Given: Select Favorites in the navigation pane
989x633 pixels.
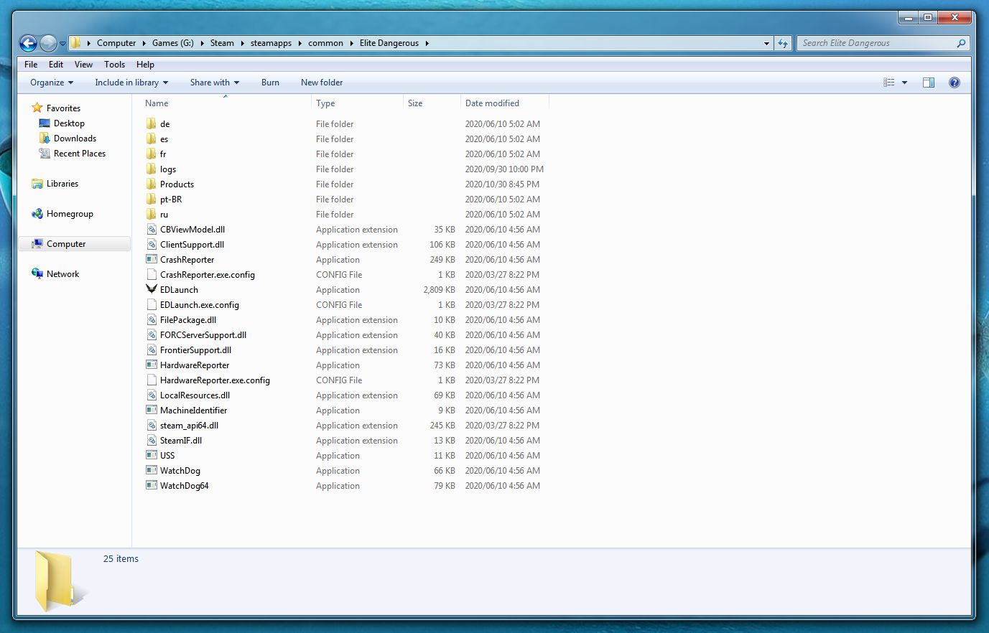Looking at the screenshot, I should point(63,108).
